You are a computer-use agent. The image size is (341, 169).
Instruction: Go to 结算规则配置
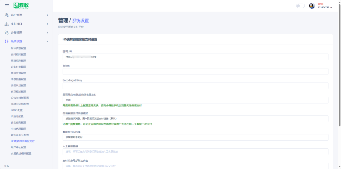click(x=19, y=61)
